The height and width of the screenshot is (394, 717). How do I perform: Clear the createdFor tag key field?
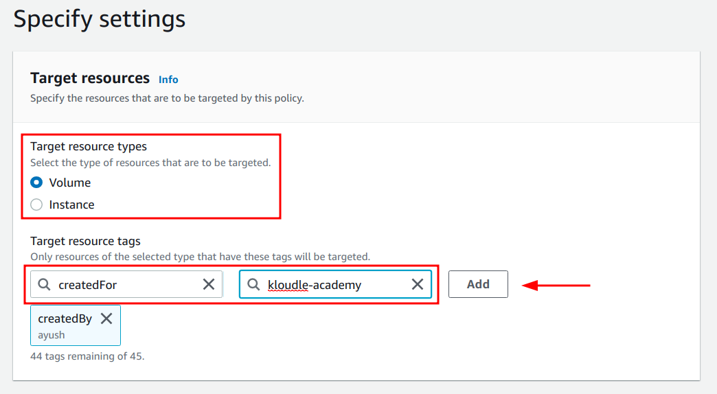pyautogui.click(x=209, y=284)
